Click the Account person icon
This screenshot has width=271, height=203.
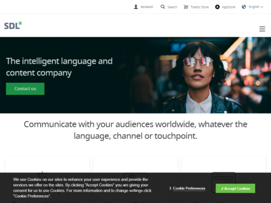point(135,7)
